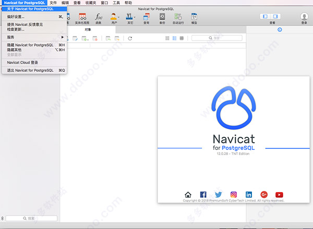Click the PremiumSoft copyright text
Image resolution: width=313 pixels, height=229 pixels.
pos(233,200)
